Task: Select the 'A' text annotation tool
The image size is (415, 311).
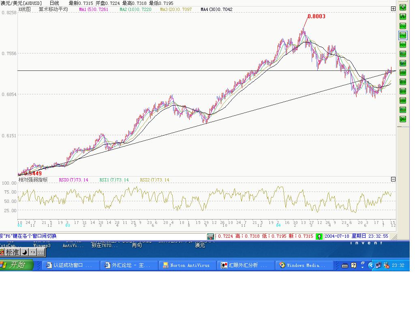Action: tap(402, 16)
